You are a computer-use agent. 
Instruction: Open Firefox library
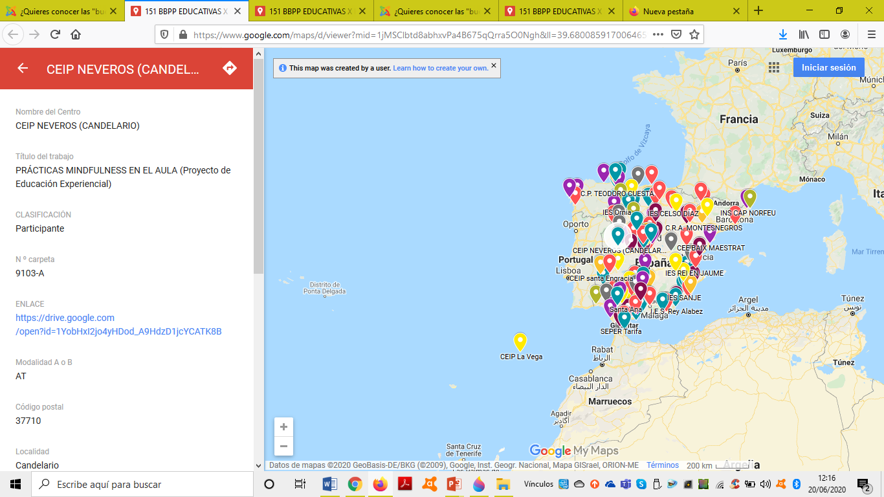point(804,34)
